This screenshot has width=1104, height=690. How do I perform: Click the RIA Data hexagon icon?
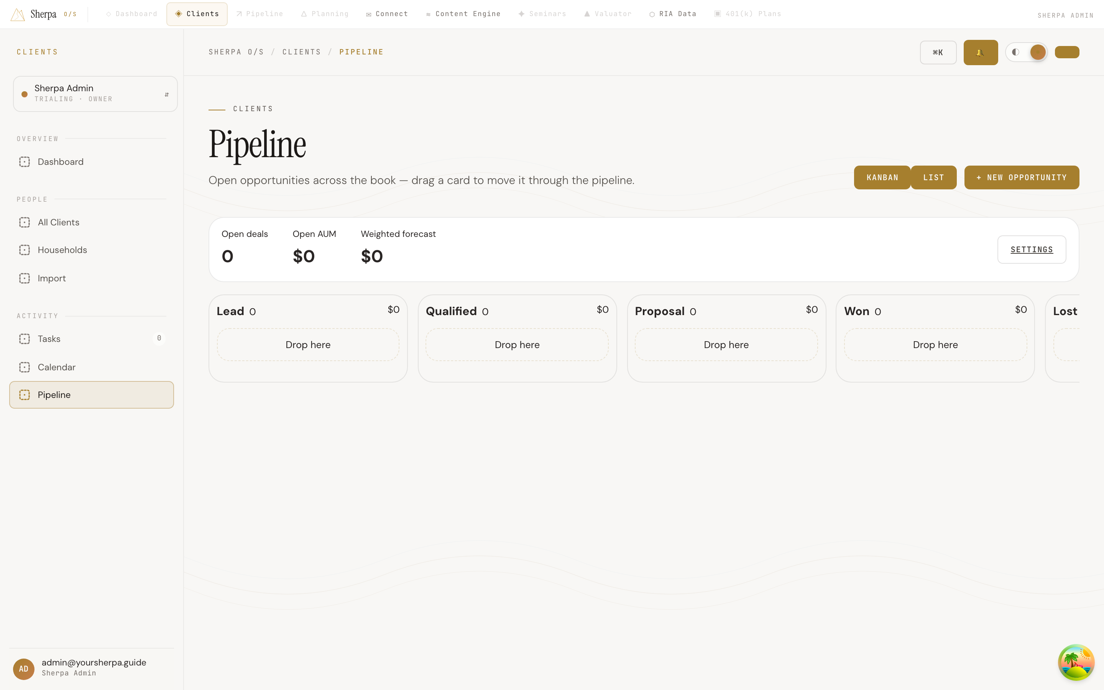point(652,14)
